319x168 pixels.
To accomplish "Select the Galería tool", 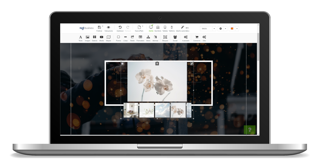I will pos(95,38).
